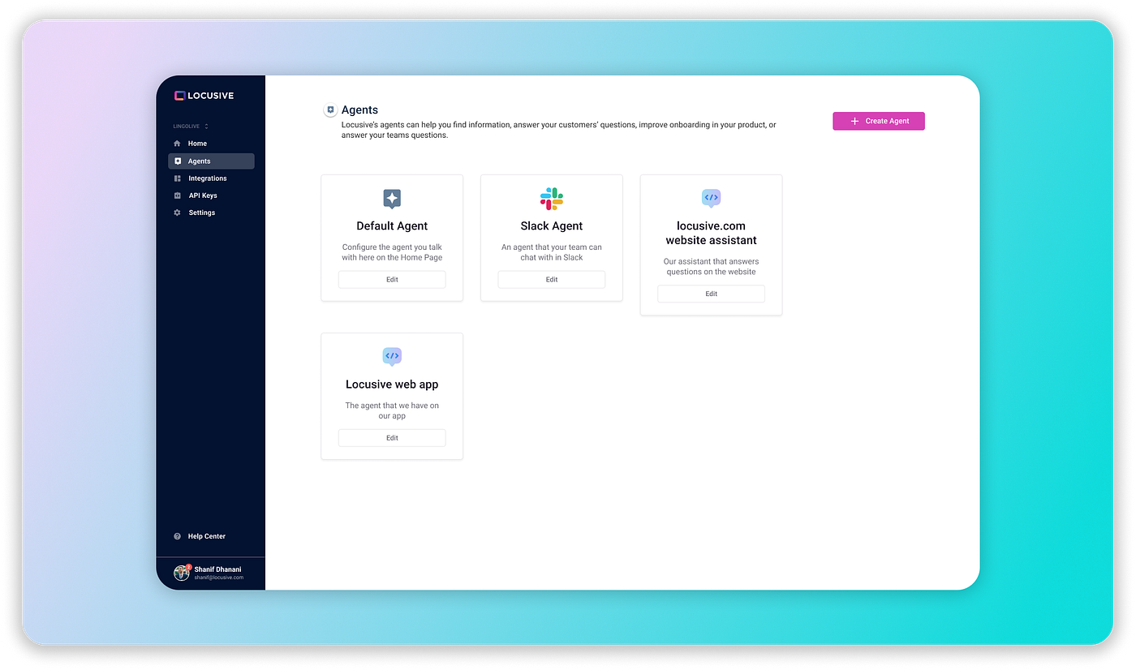Click the Locusive logo in sidebar
The height and width of the screenshot is (670, 1136).
pos(204,96)
